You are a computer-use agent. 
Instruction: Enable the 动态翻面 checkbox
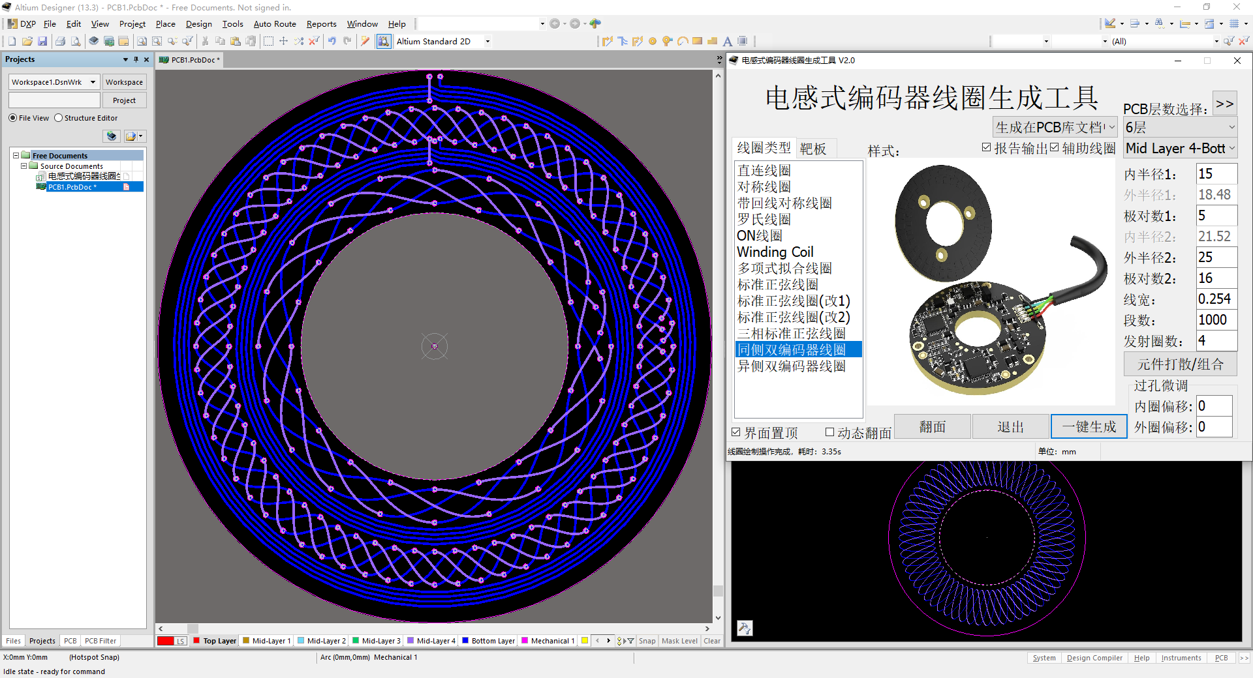coord(829,432)
